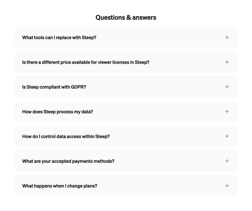Image resolution: width=252 pixels, height=211 pixels.
Task: Click the plus icon on the first FAQ entry
Action: 227,37
